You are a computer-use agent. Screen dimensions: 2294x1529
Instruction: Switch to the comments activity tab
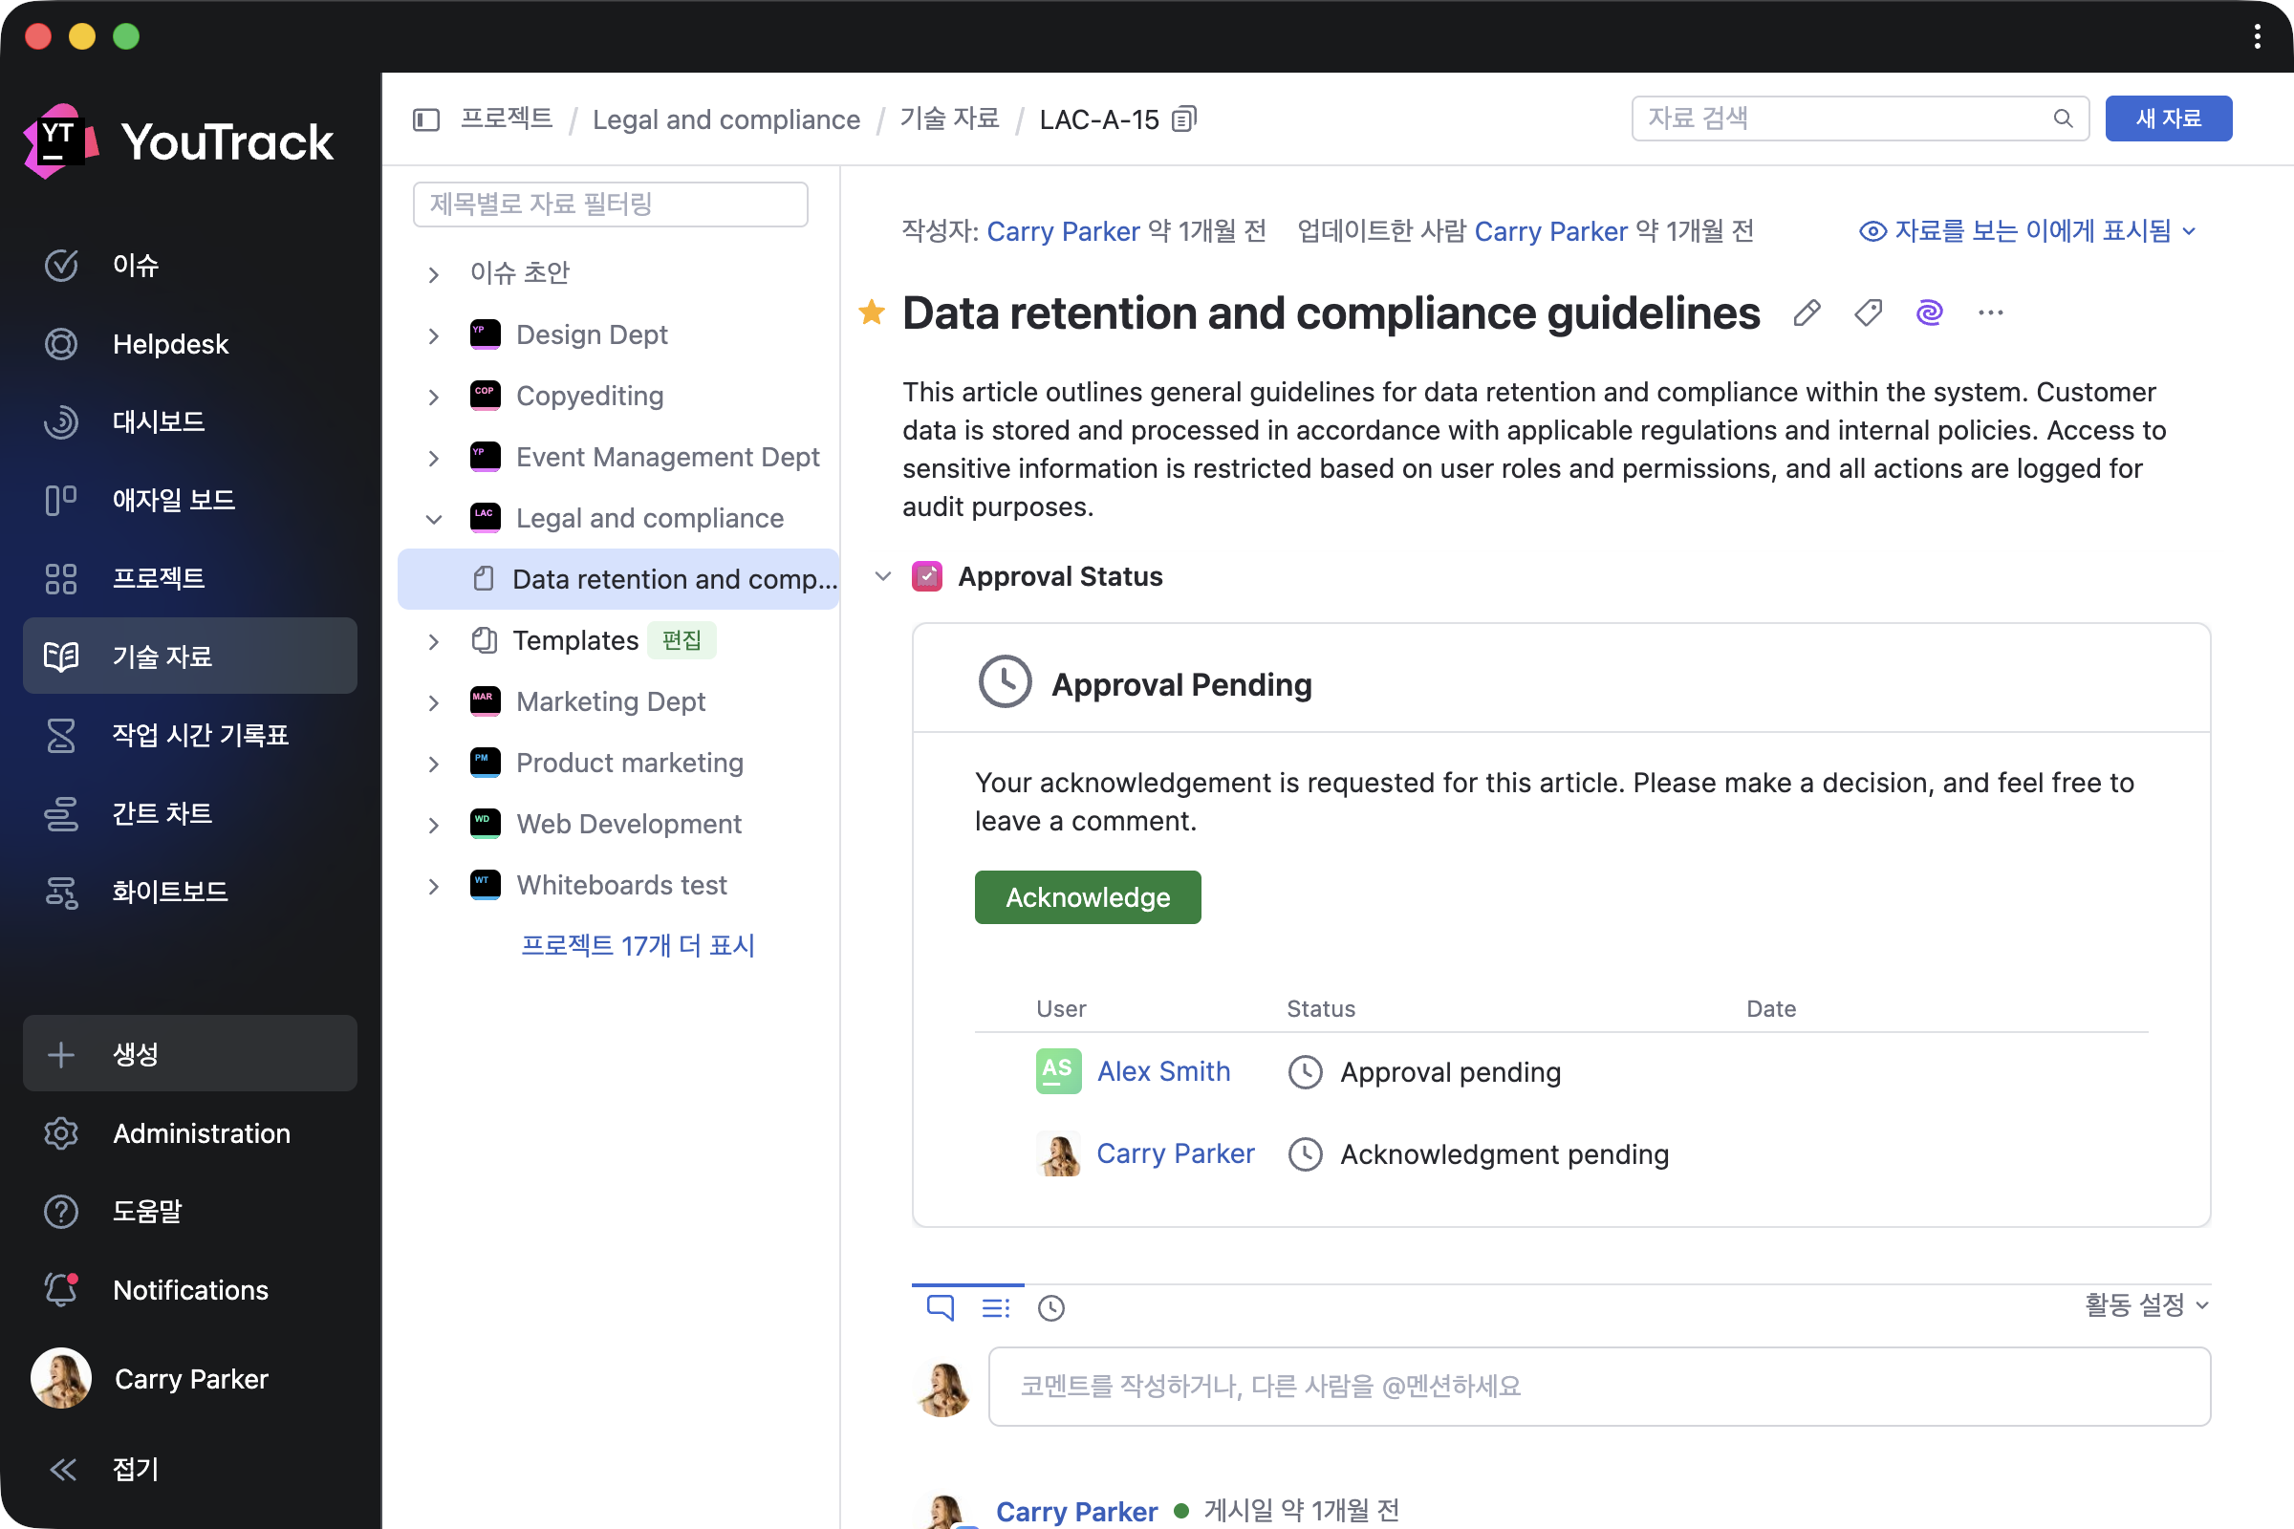point(941,1307)
